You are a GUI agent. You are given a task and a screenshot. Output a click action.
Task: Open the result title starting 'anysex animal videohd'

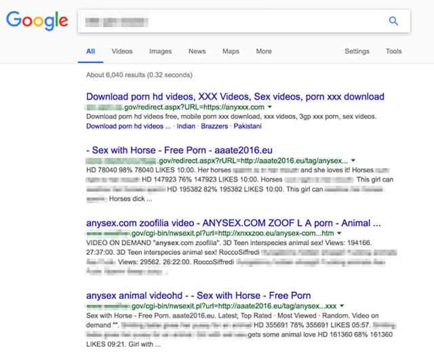coord(199,295)
